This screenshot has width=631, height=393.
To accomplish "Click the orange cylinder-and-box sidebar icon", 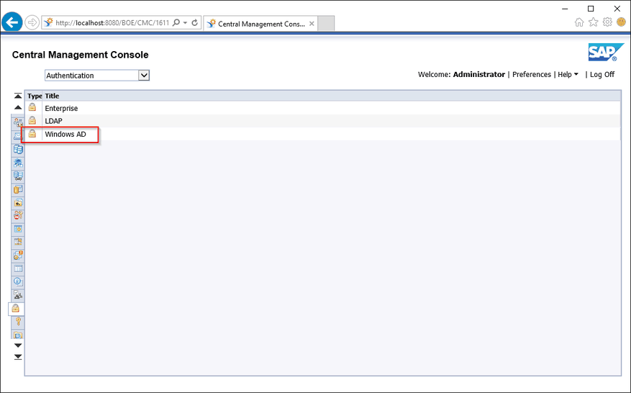I will (18, 189).
